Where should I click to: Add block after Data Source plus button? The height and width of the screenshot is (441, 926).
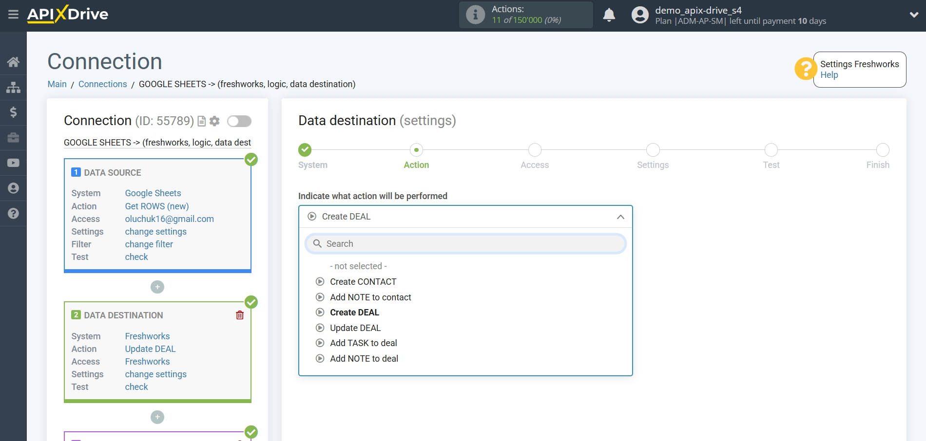[x=157, y=287]
